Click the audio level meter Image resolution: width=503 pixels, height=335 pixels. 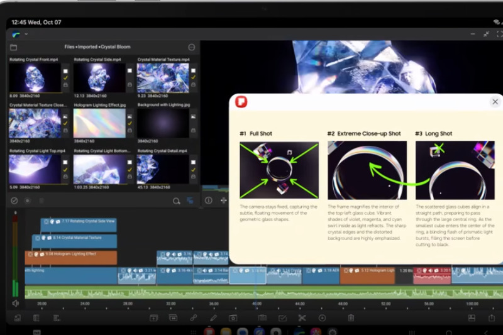(x=15, y=256)
